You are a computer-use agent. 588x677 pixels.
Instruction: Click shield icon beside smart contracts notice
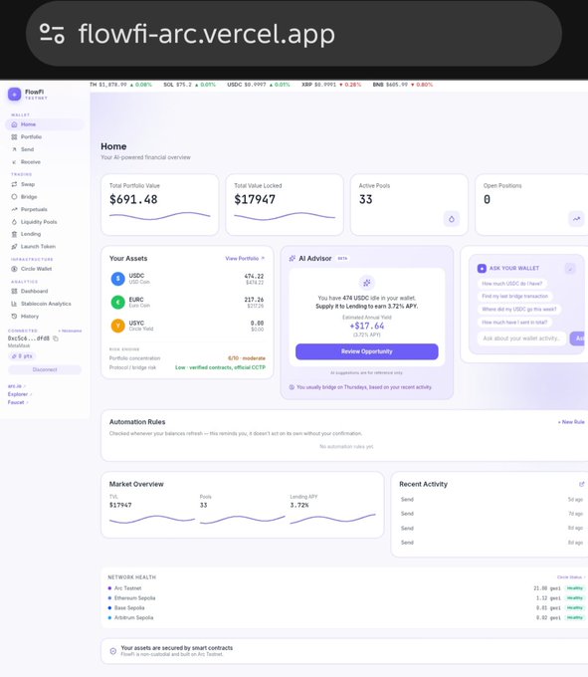113,651
